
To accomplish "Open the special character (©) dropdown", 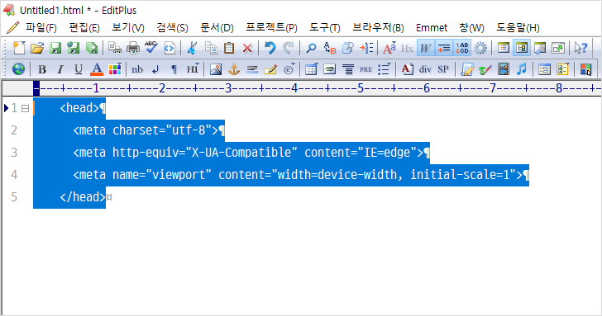I will coord(289,69).
